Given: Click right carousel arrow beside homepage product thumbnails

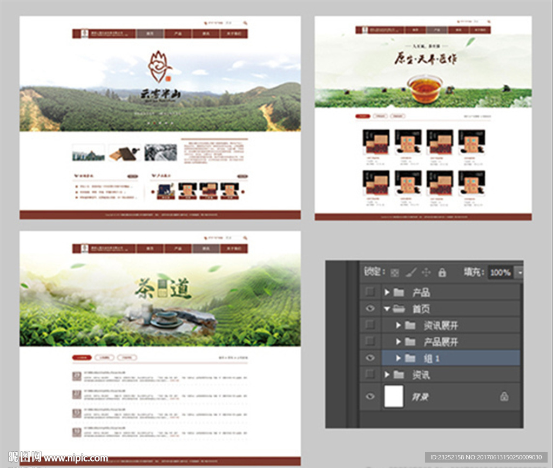Looking at the screenshot, I should [243, 192].
